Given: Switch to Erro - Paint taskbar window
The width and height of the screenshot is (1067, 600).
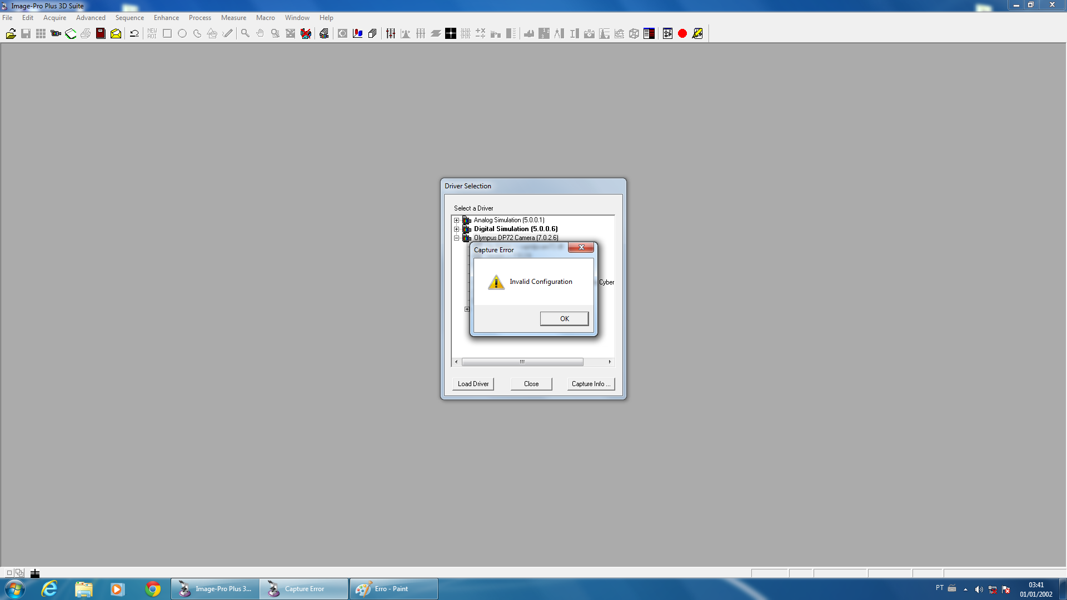Looking at the screenshot, I should (x=393, y=589).
